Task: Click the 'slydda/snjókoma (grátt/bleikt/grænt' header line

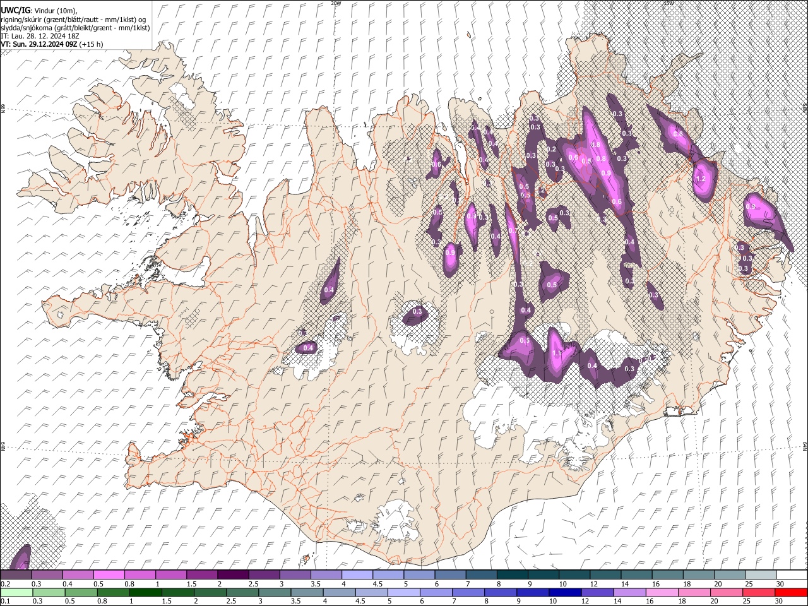Action: tap(75, 28)
